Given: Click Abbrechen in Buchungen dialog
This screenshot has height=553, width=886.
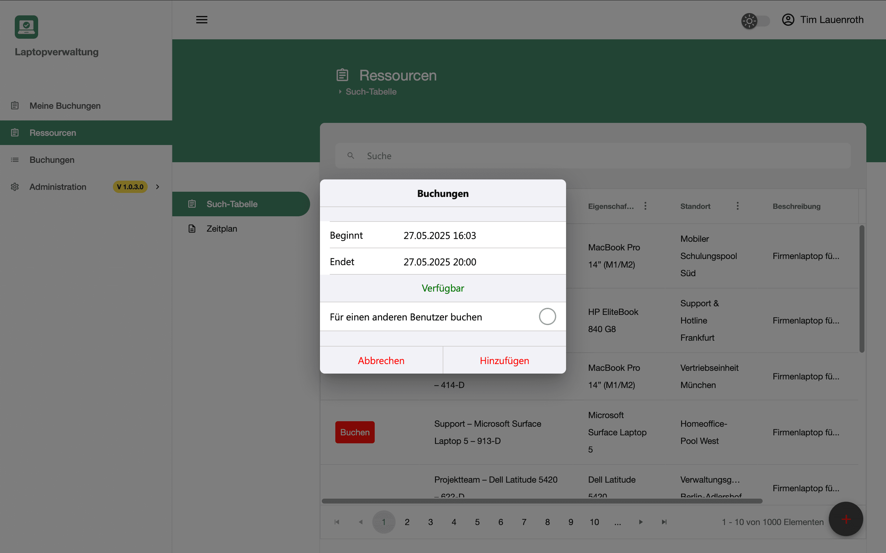Looking at the screenshot, I should [381, 361].
